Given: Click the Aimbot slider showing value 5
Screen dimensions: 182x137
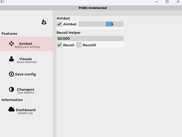Looking at the screenshot, I should [x=101, y=24].
